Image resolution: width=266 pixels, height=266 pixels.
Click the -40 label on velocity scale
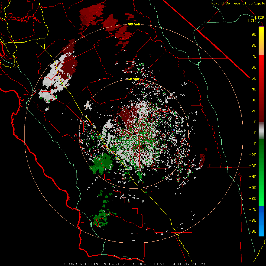(253, 177)
